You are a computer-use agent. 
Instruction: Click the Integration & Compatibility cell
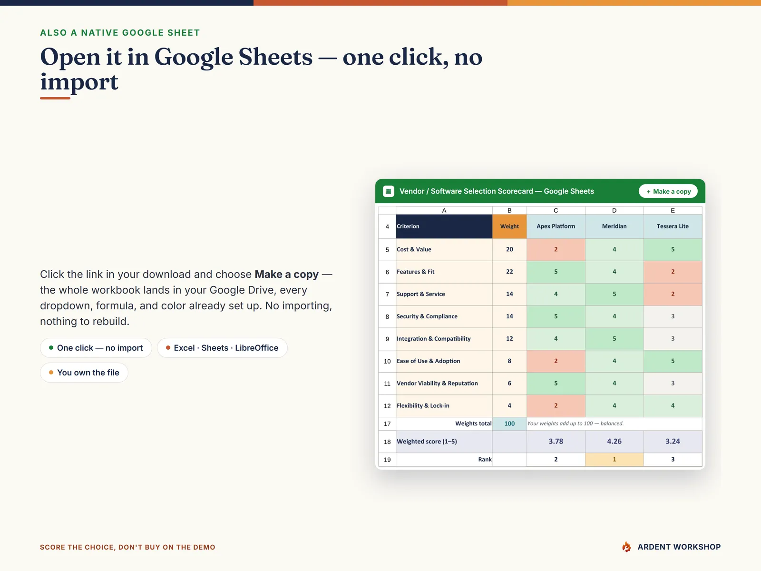tap(444, 339)
